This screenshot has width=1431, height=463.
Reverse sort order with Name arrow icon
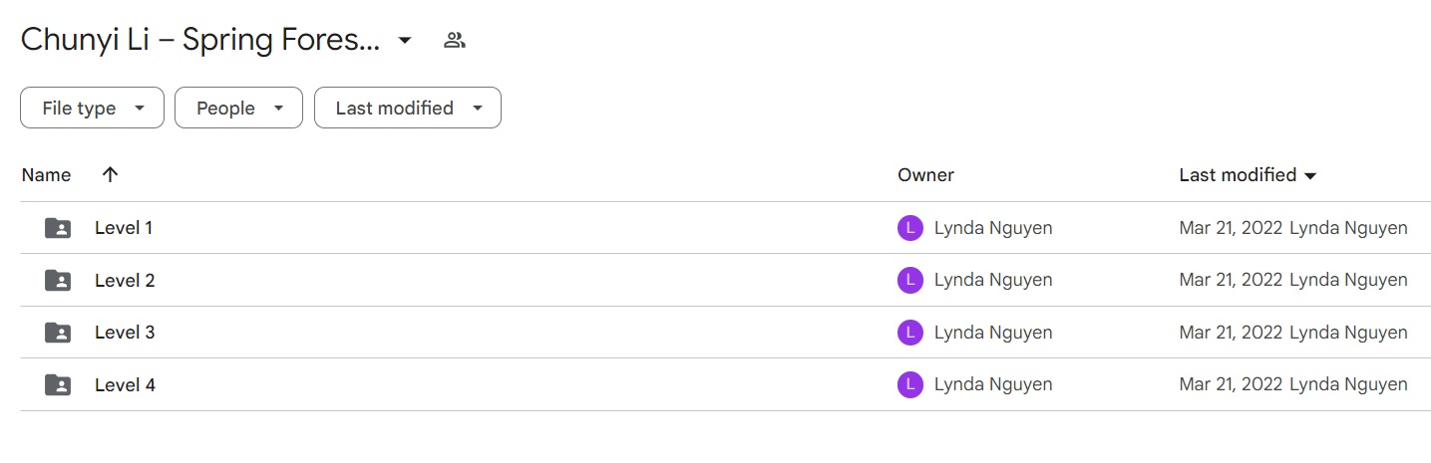tap(111, 174)
